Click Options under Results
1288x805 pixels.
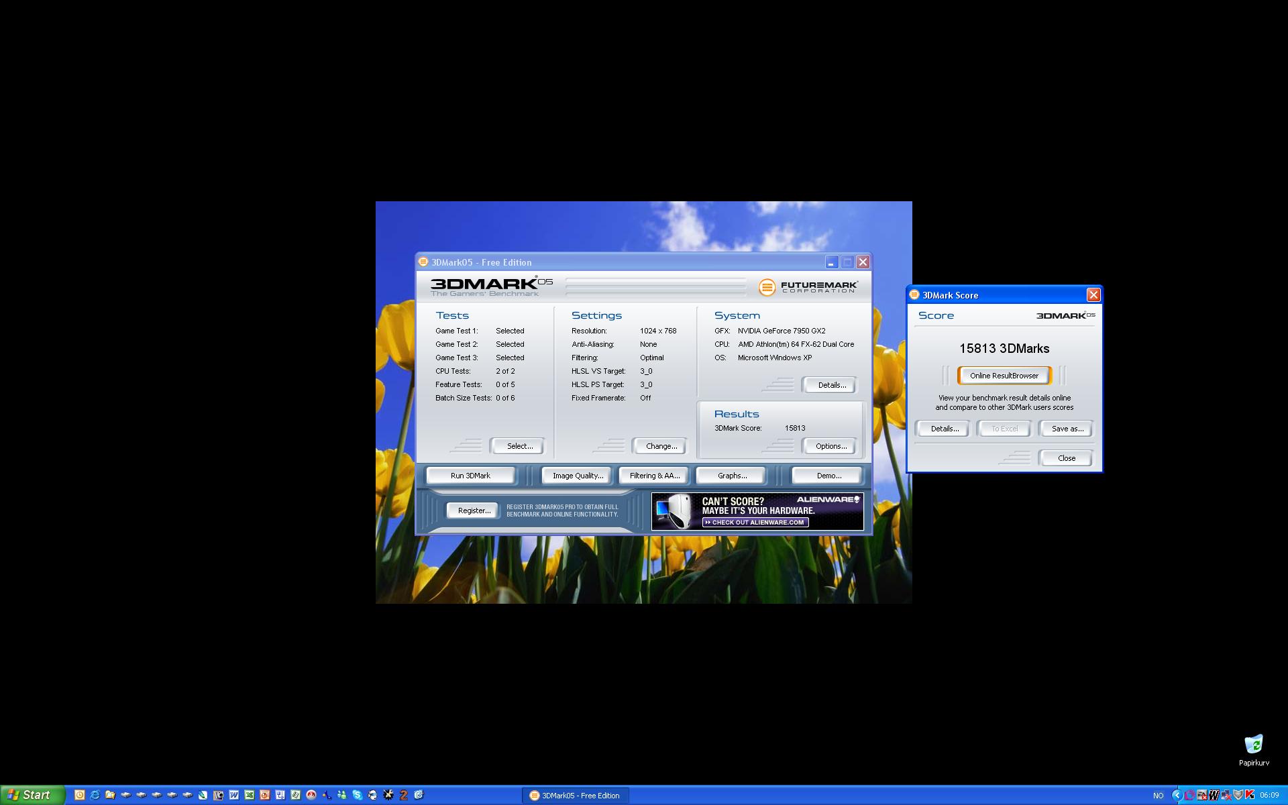pyautogui.click(x=830, y=446)
